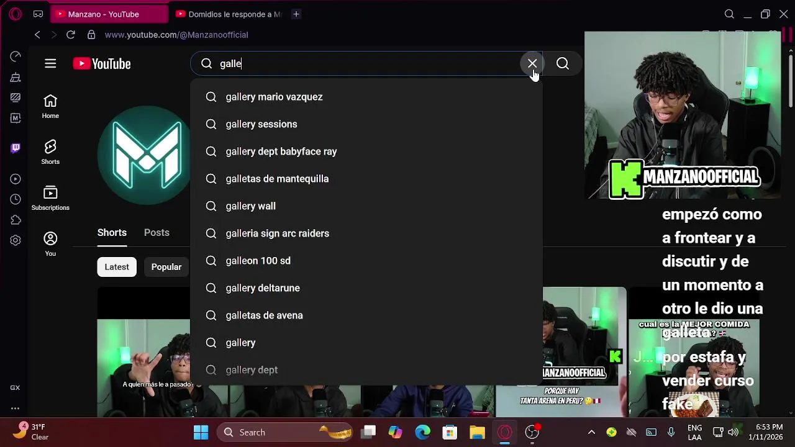795x447 pixels.
Task: Select the Latest filter chip
Action: pos(117,267)
